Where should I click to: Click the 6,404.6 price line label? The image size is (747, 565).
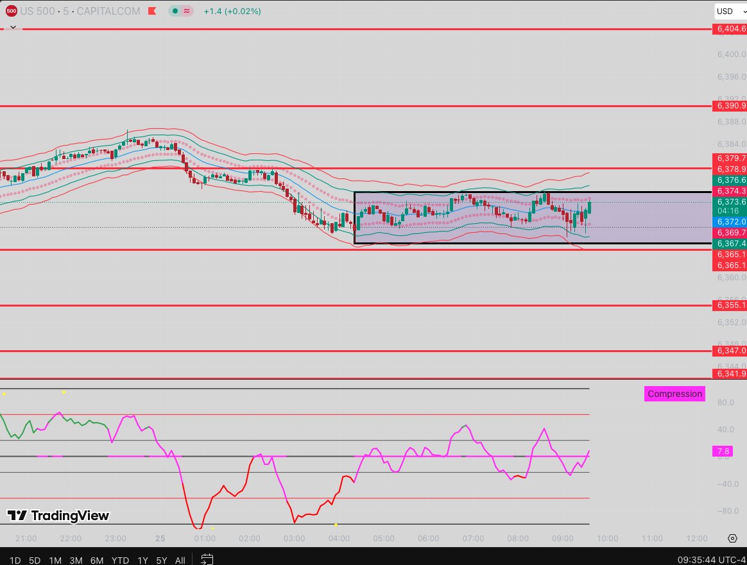click(x=730, y=29)
